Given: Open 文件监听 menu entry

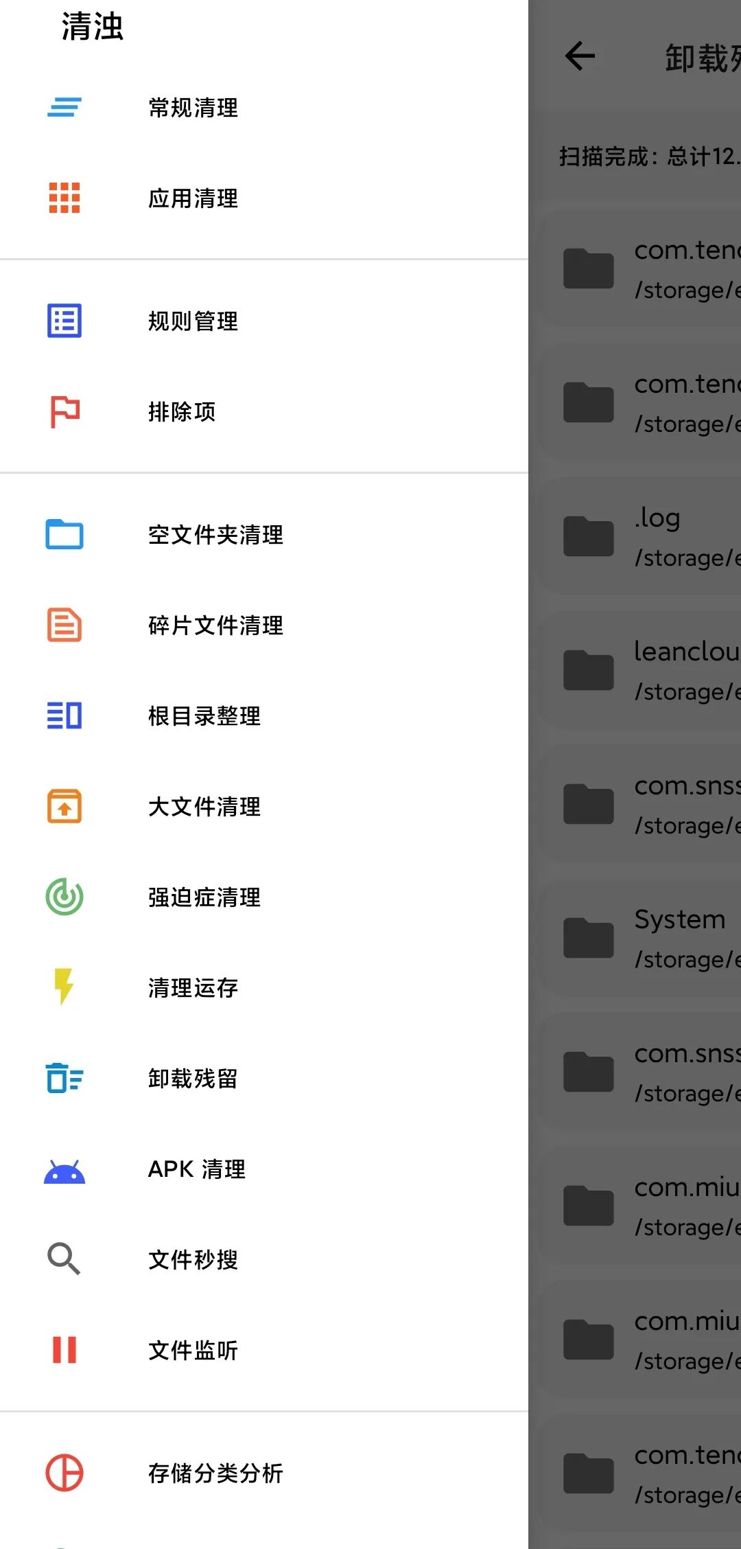Looking at the screenshot, I should point(264,1350).
